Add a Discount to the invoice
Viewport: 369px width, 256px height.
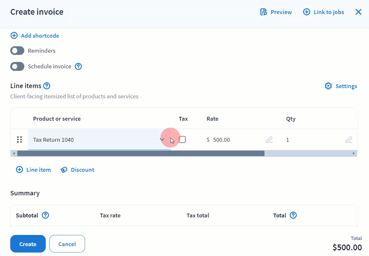pos(78,170)
